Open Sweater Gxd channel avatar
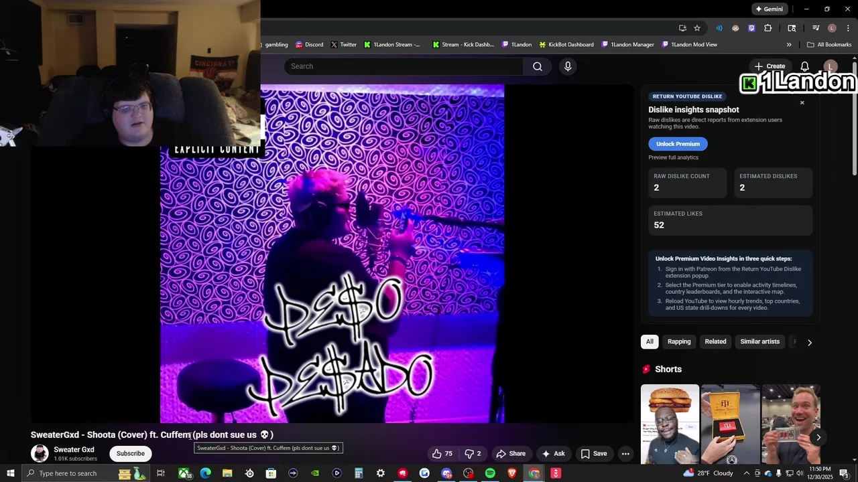Screen dimensions: 858x482 click(40, 453)
